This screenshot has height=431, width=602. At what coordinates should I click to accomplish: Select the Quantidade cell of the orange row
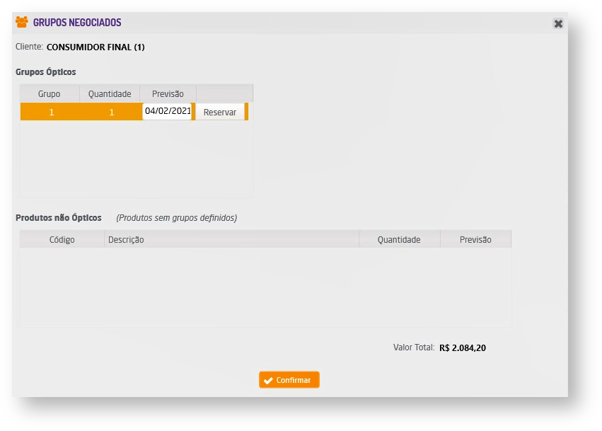click(x=111, y=112)
